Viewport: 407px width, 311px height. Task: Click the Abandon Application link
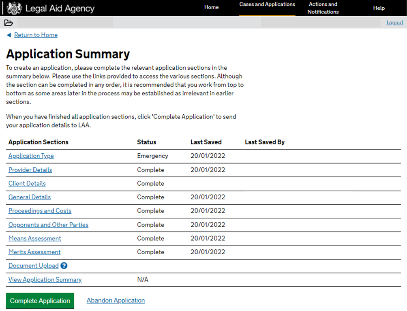[x=116, y=300]
